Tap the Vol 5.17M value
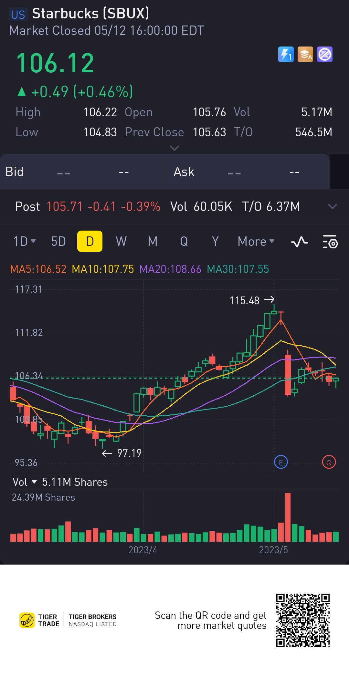349x676 pixels. 317,112
